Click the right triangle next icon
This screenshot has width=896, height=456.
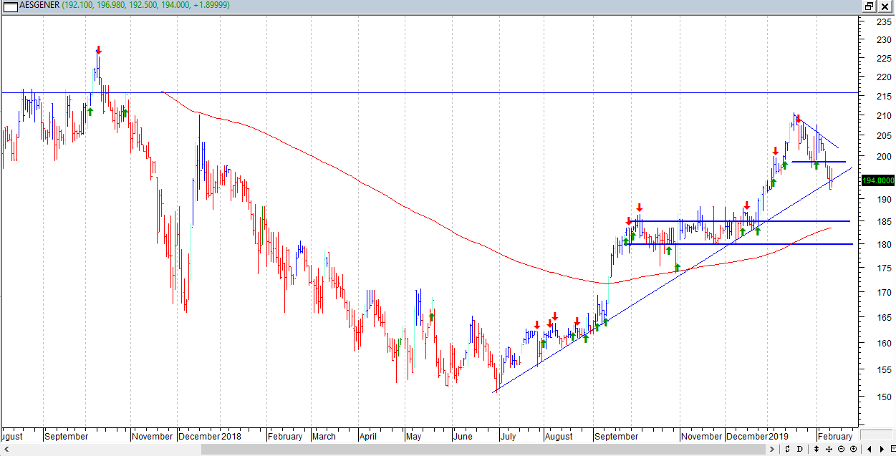(881, 450)
